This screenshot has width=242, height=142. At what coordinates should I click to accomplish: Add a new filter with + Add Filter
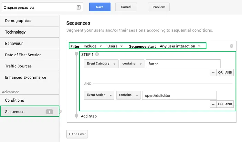click(x=77, y=134)
